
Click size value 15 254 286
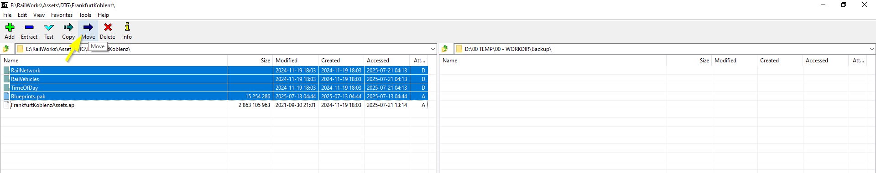[x=258, y=97]
